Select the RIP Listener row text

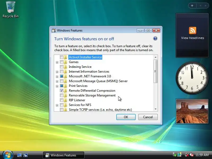(x=77, y=100)
